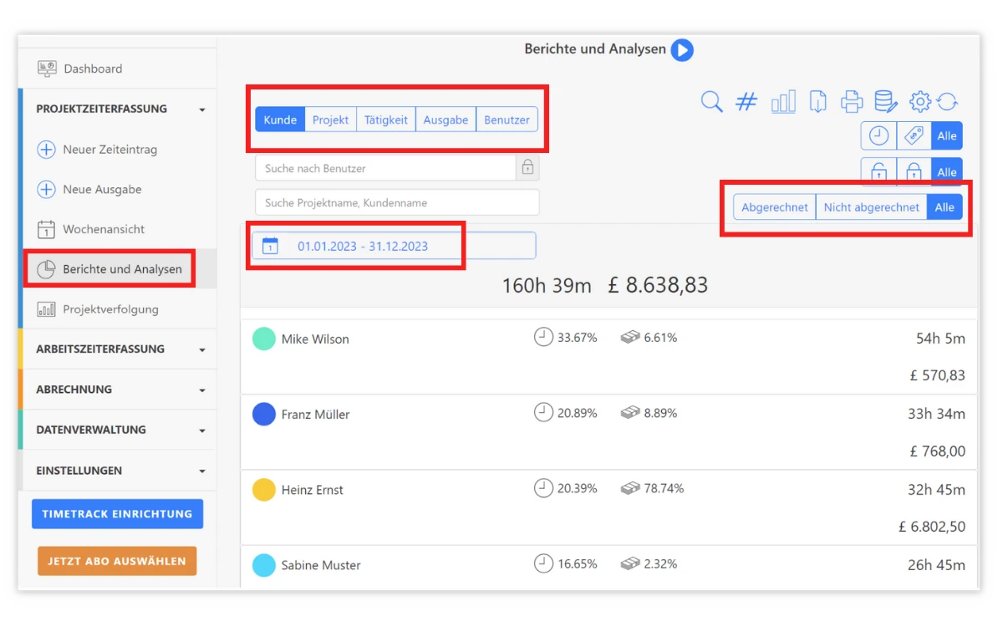The height and width of the screenshot is (632, 1003).
Task: Refresh the report with the sync icon
Action: click(x=947, y=102)
